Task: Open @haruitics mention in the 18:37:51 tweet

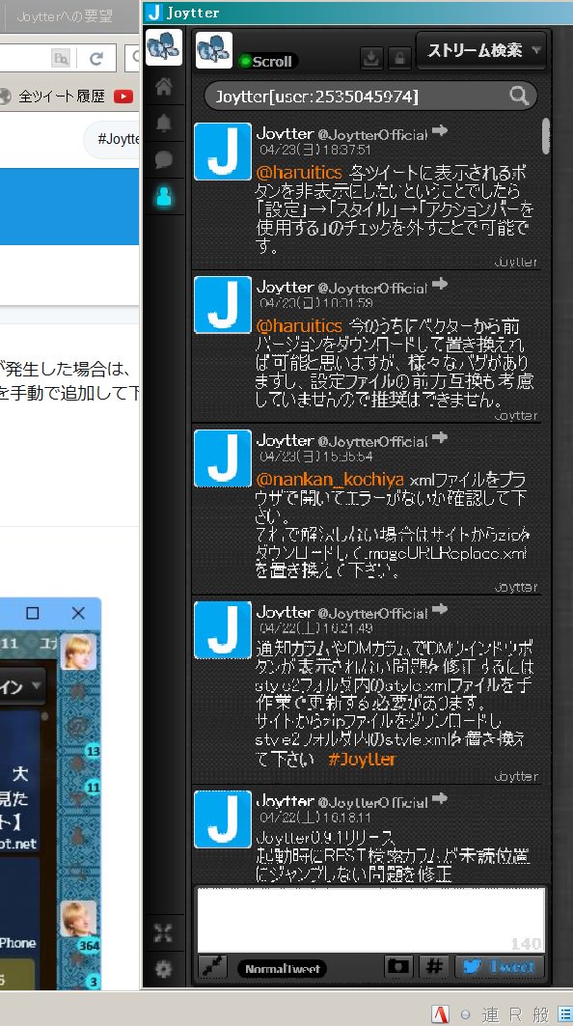Action: (x=299, y=173)
